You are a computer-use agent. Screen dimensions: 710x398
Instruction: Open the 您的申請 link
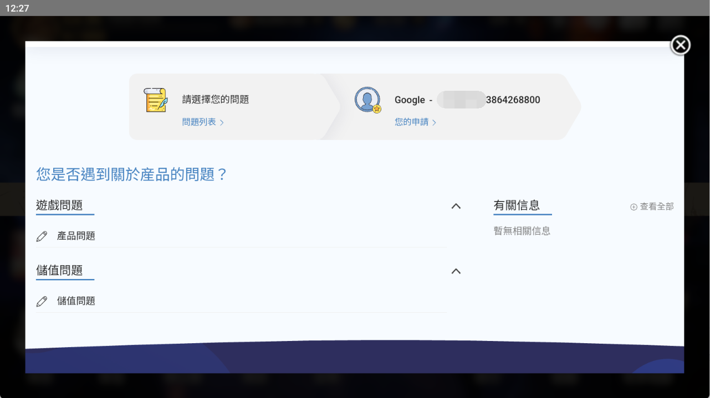coord(411,122)
